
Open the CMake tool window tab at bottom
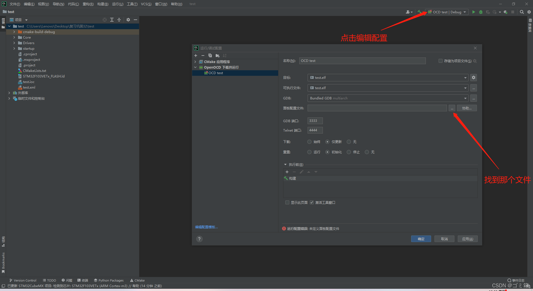click(137, 280)
